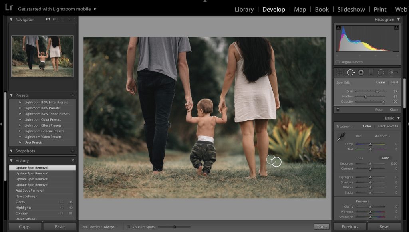The image size is (409, 232).
Task: Open Tool Overlay Always dropdown
Action: pos(111,227)
